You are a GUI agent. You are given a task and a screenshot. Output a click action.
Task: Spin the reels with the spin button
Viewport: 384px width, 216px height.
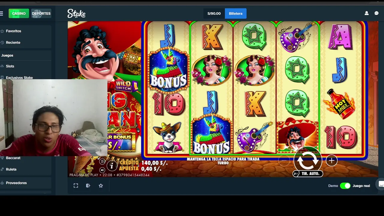click(x=307, y=161)
